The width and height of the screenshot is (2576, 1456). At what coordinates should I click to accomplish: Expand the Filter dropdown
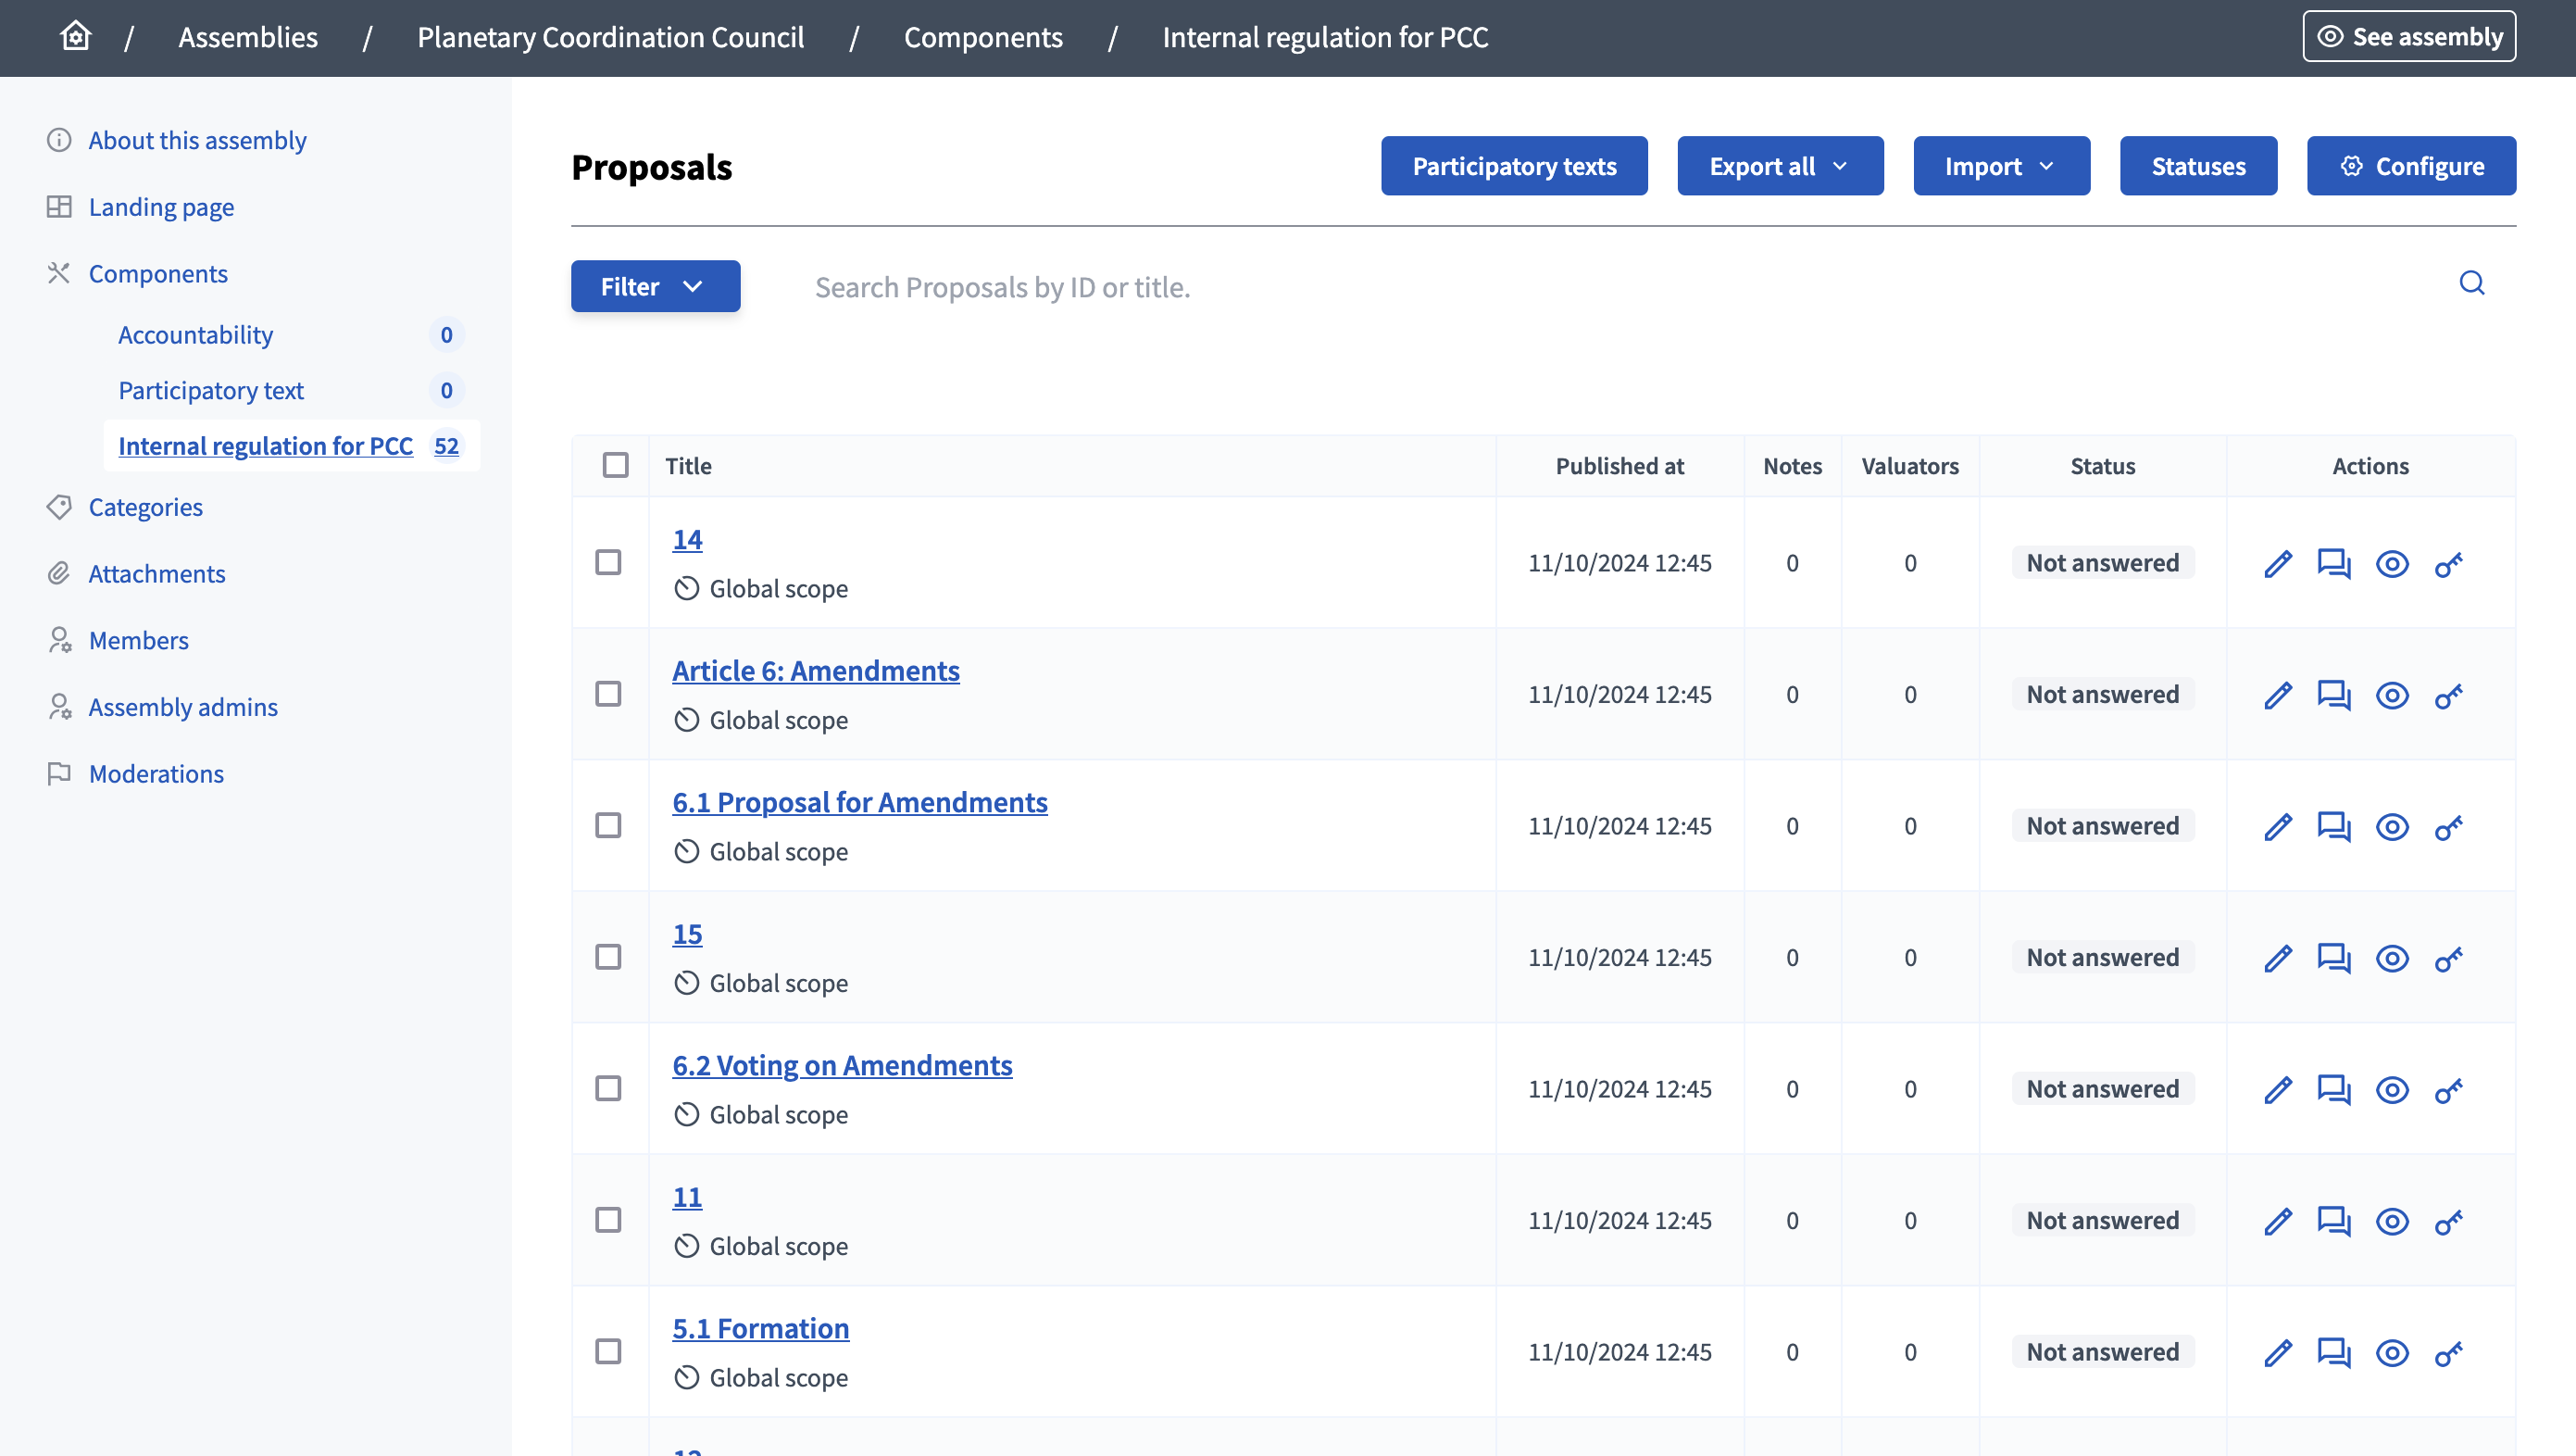pos(655,287)
